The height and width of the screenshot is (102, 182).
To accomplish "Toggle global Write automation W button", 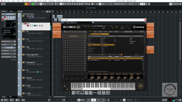I will pos(35,4).
